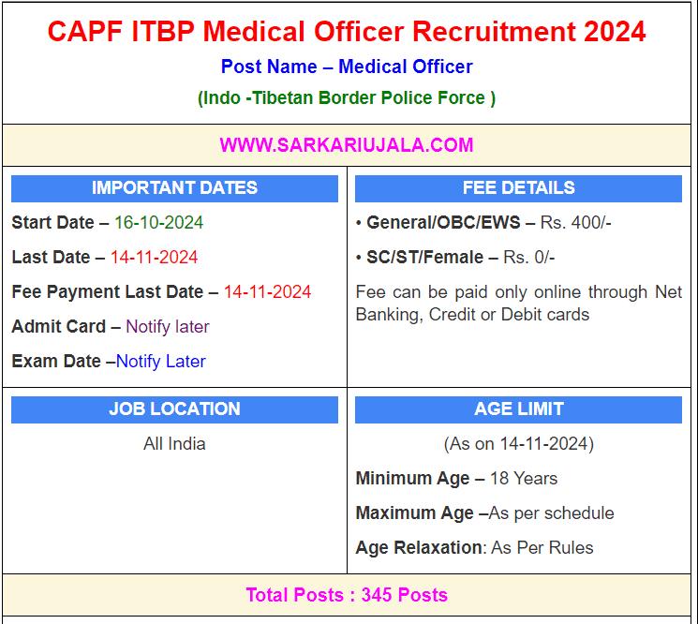Click the WWW.SARKARIUJALA.COM website link
The width and height of the screenshot is (698, 624).
pos(347,145)
